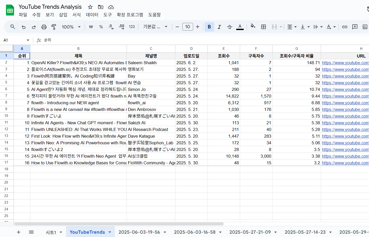Open the 보기 menu
This screenshot has height=237, width=369.
click(x=50, y=15)
